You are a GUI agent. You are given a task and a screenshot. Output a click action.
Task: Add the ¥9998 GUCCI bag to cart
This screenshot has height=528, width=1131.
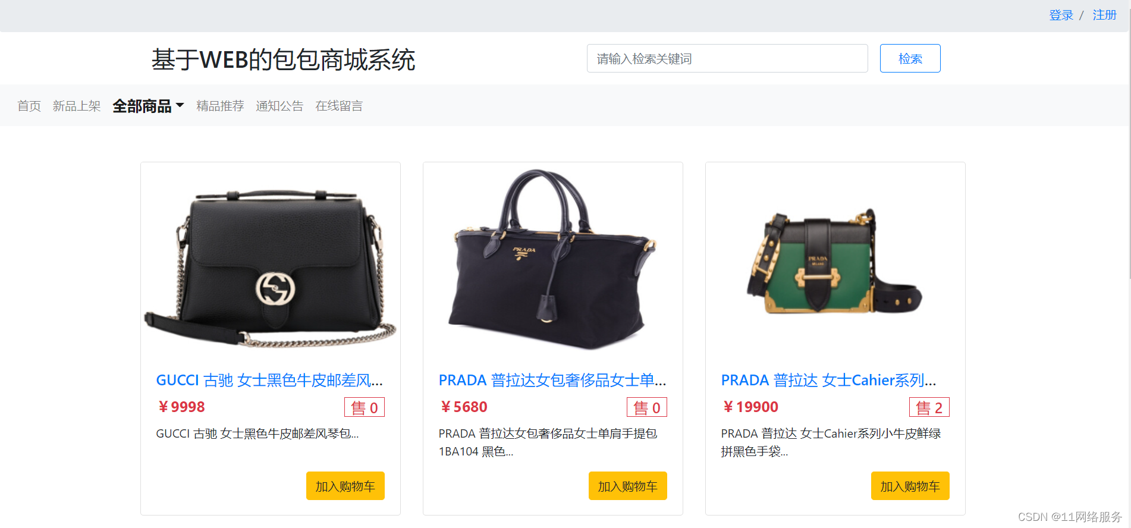pyautogui.click(x=345, y=486)
